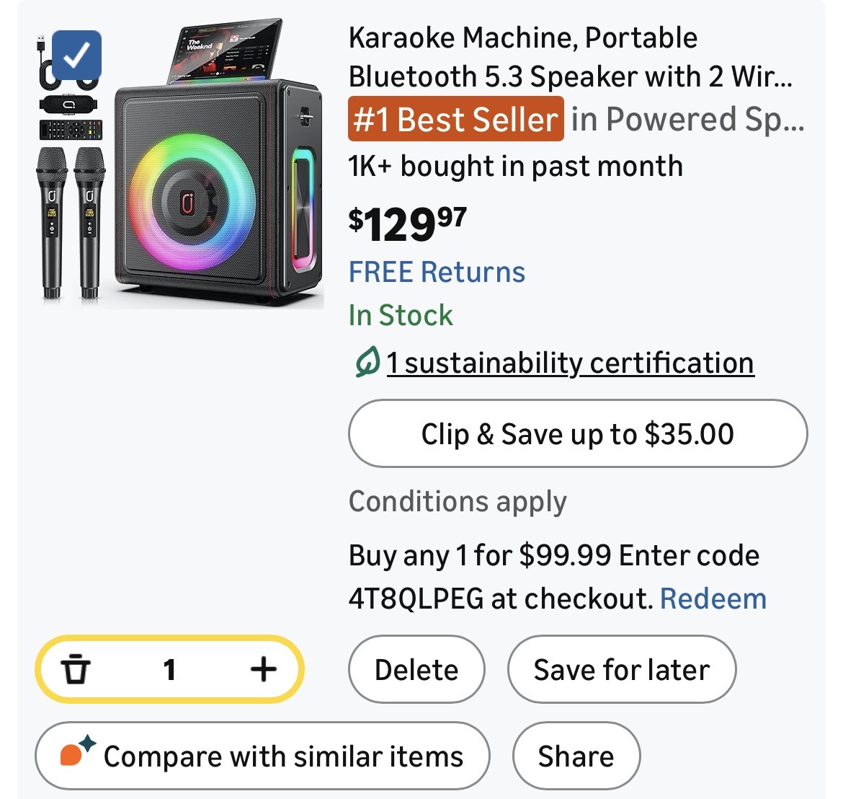Click the Conditions apply text
The width and height of the screenshot is (843, 799).
pos(458,502)
